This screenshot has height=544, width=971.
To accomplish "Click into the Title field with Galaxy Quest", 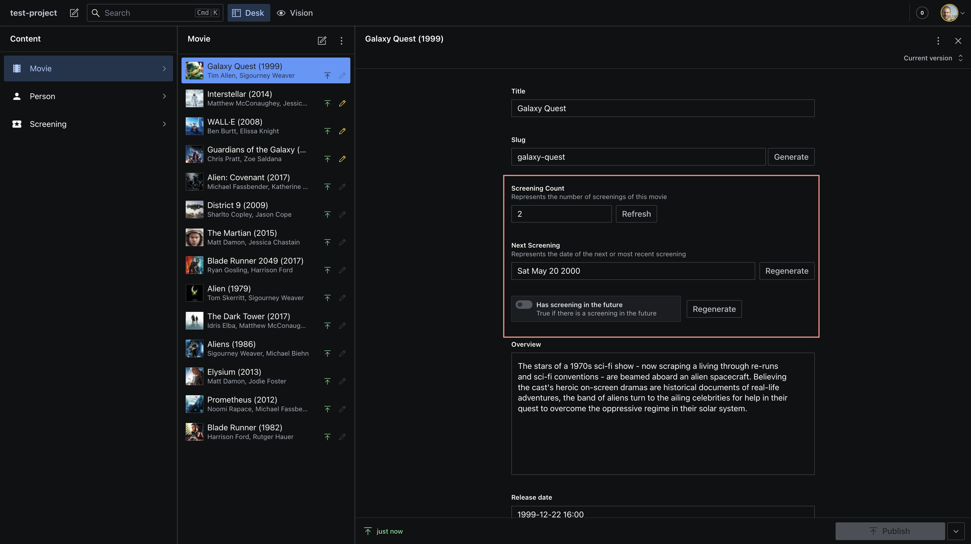I will click(662, 108).
